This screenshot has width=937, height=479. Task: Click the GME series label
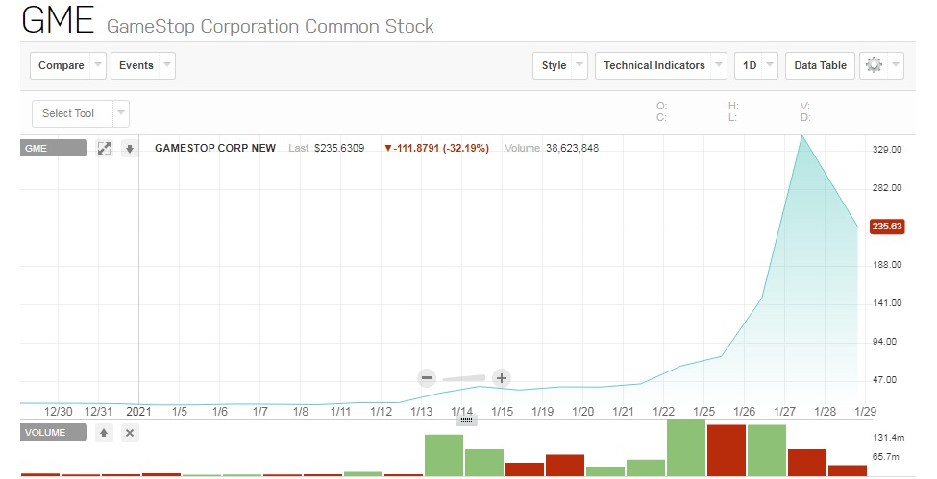[x=54, y=149]
